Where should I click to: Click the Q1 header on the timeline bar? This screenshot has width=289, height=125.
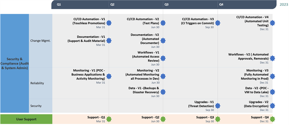tap(59, 4)
